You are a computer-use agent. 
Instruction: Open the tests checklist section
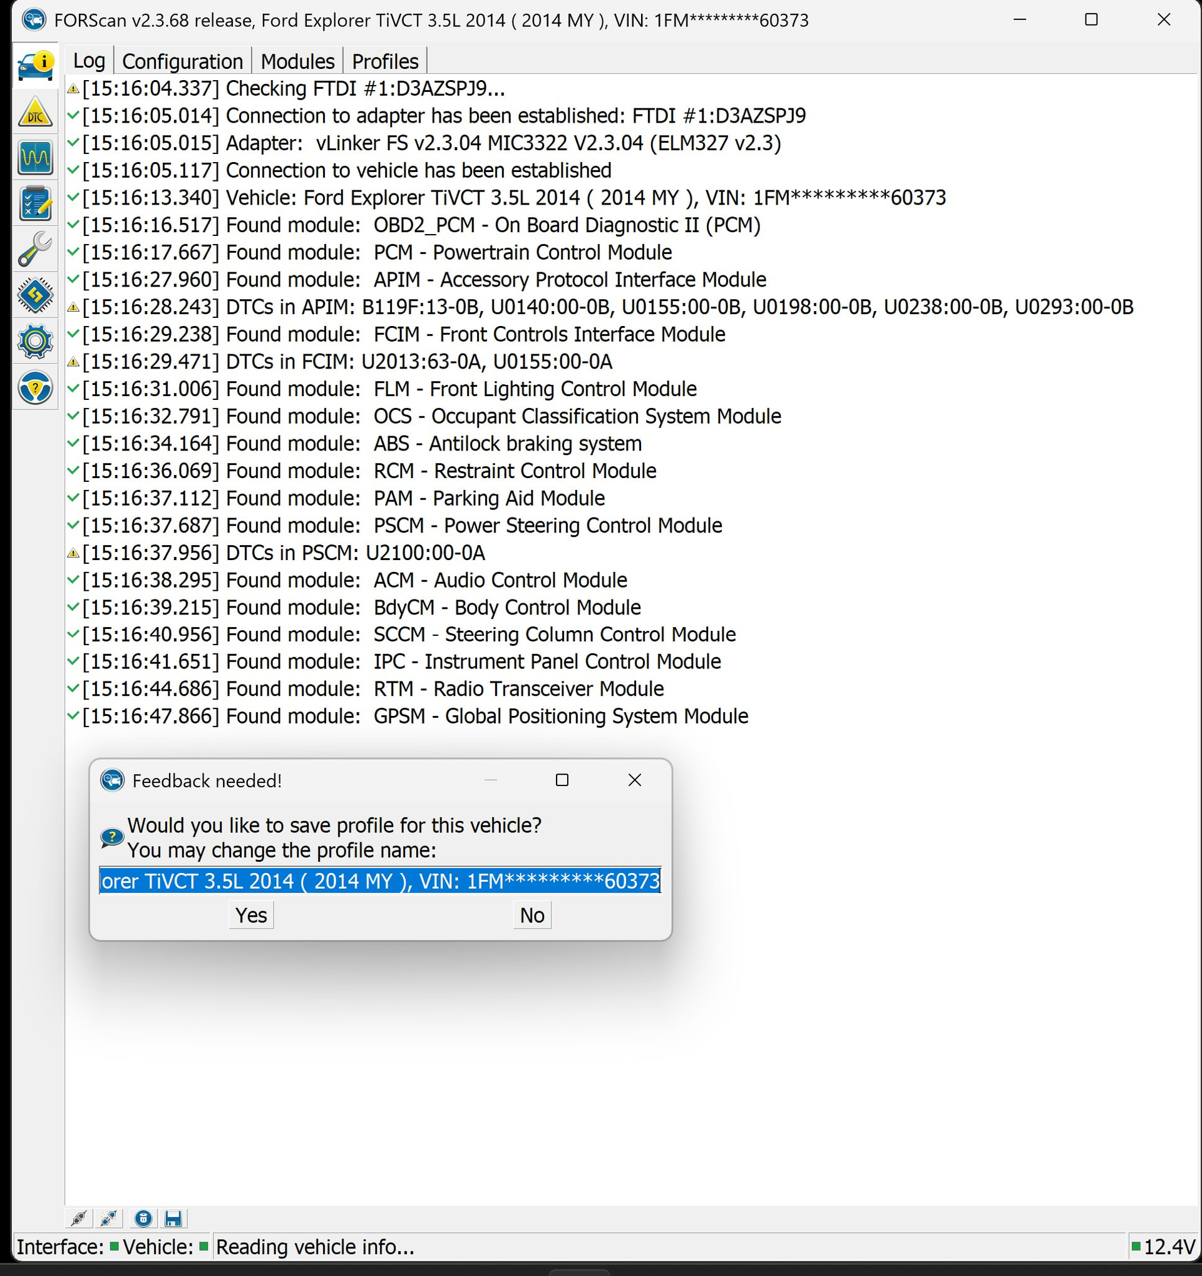[35, 204]
